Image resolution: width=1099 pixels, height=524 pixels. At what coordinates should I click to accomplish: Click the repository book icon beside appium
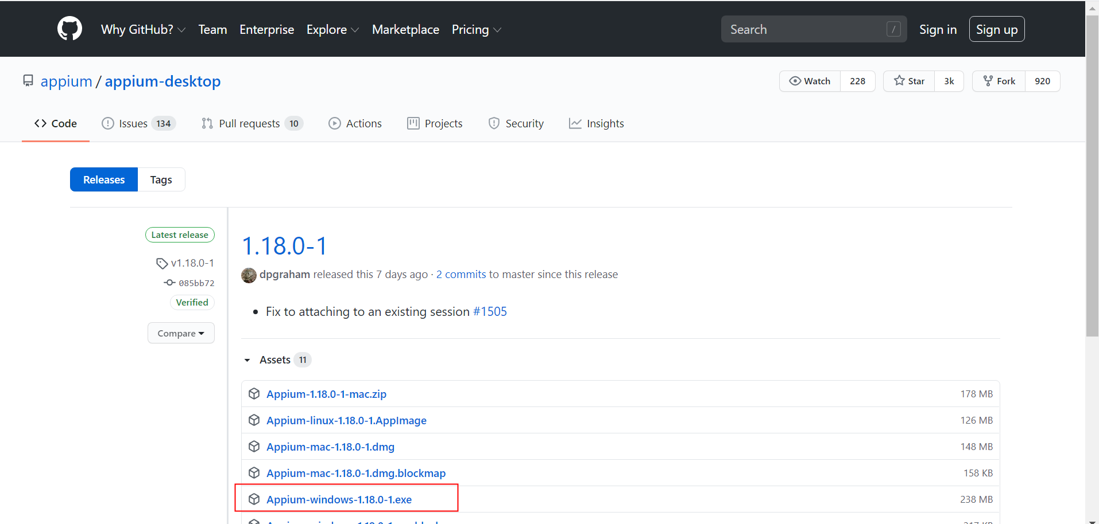[x=28, y=81]
